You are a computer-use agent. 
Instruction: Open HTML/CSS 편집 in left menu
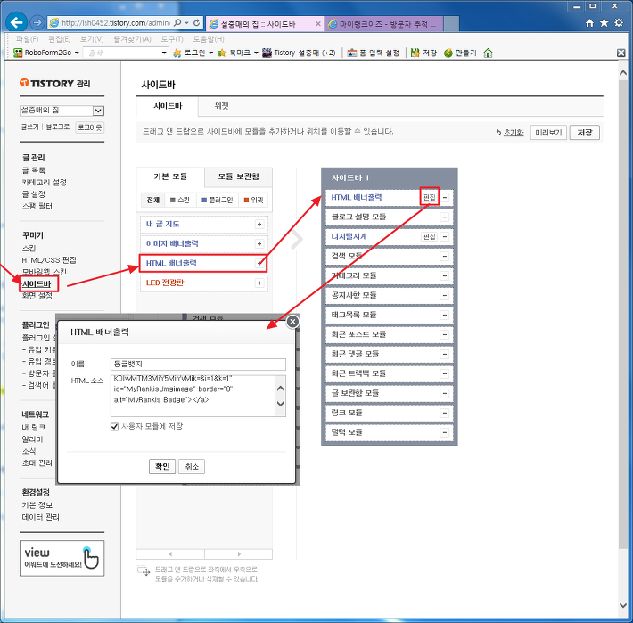[x=49, y=260]
